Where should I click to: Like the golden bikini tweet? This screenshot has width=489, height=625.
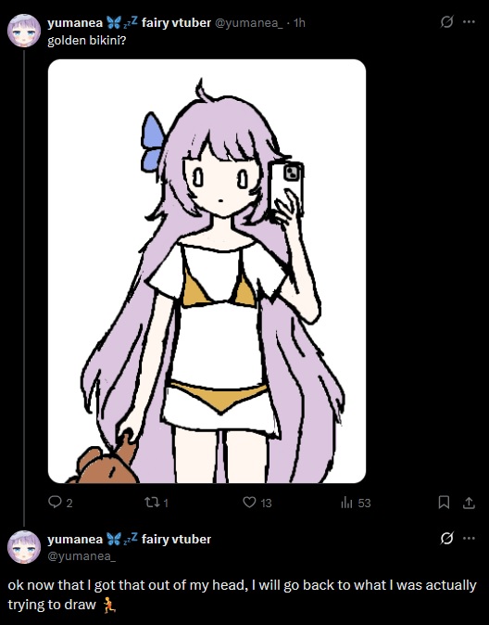[x=249, y=503]
